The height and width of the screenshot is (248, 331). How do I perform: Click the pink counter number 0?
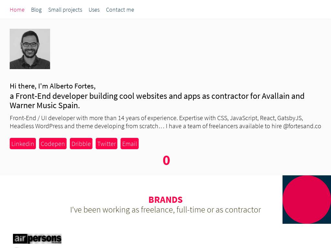166,160
